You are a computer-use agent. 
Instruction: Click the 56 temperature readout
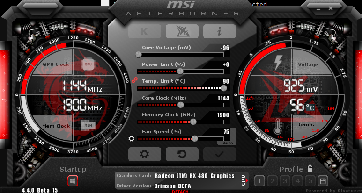coord(297,105)
